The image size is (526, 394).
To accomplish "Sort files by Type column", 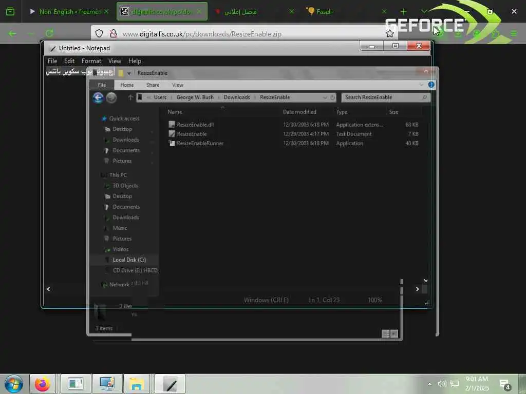I will [342, 112].
